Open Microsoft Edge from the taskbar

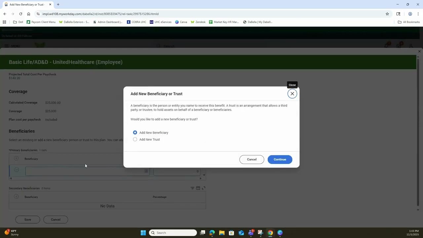(212, 233)
